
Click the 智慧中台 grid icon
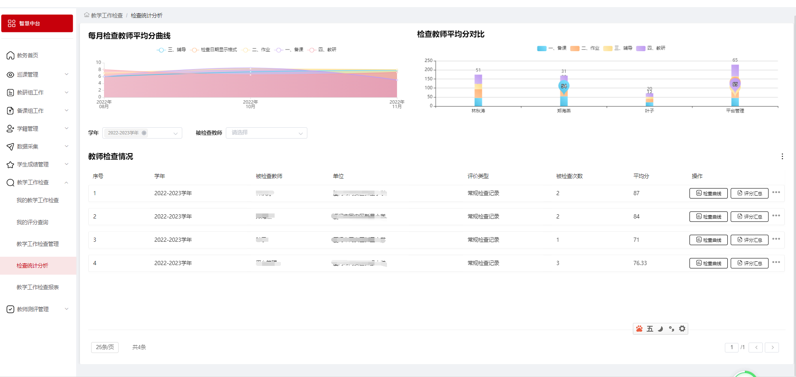click(12, 23)
